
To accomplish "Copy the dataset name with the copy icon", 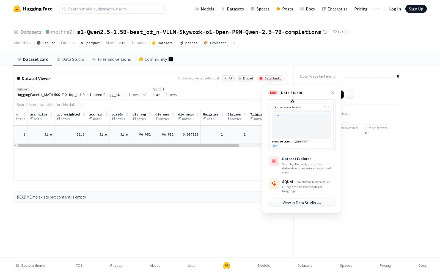I will (x=325, y=32).
